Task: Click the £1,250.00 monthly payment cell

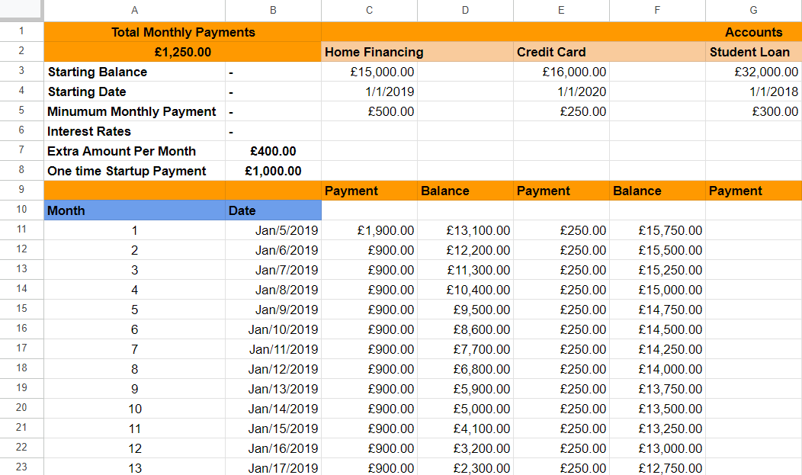Action: (x=182, y=52)
